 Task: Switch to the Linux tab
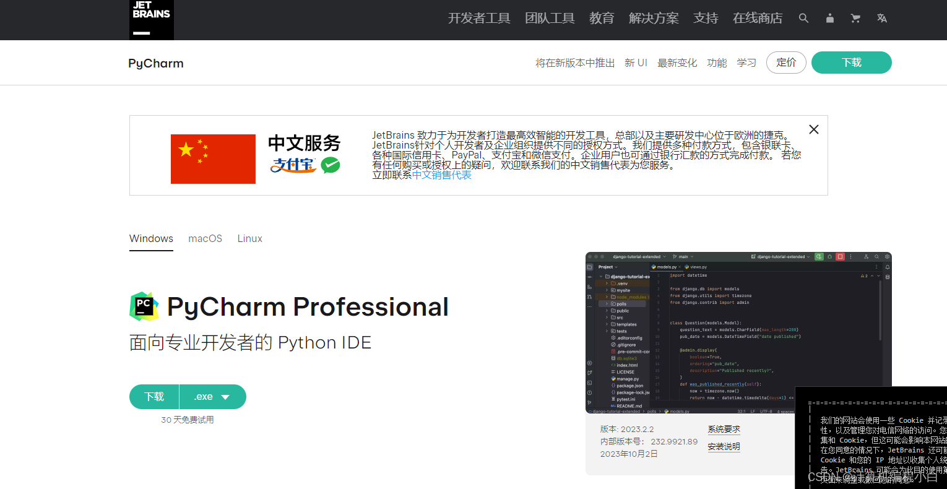(x=250, y=238)
